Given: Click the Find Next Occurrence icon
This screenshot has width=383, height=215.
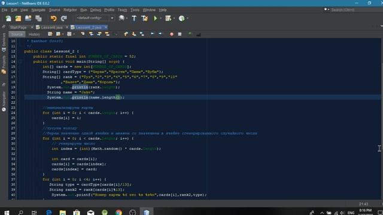Looking at the screenshot, I should 99,34.
